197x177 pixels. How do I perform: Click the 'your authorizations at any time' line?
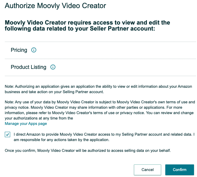(39, 118)
